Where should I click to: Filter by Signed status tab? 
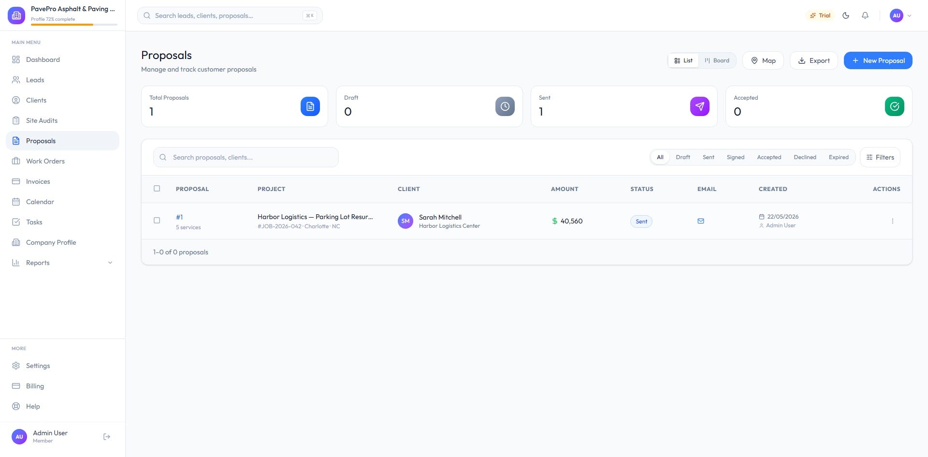click(x=736, y=157)
